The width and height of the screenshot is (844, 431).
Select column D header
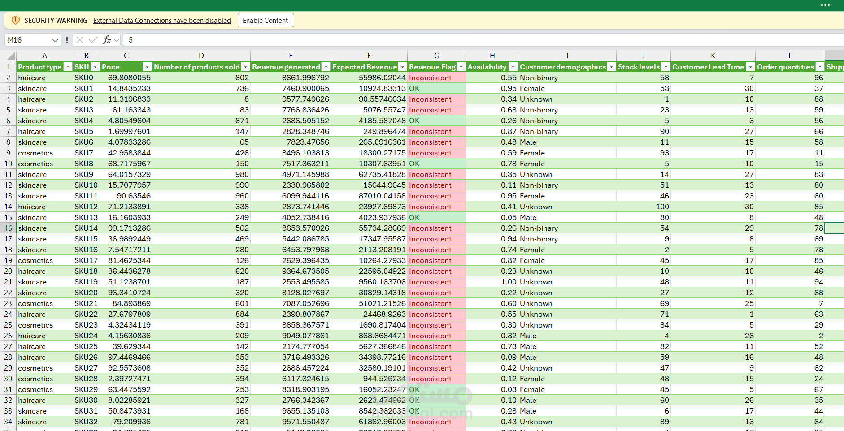pos(201,56)
